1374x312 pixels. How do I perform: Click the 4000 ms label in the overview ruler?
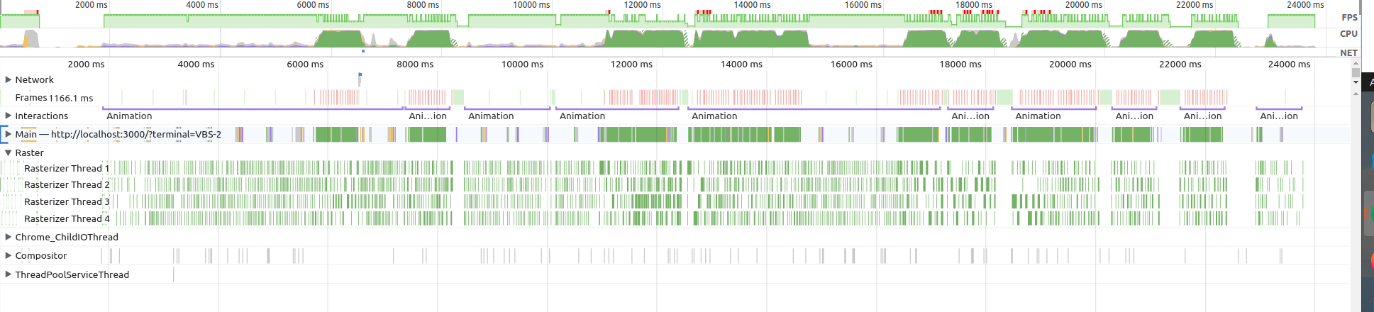tap(202, 5)
